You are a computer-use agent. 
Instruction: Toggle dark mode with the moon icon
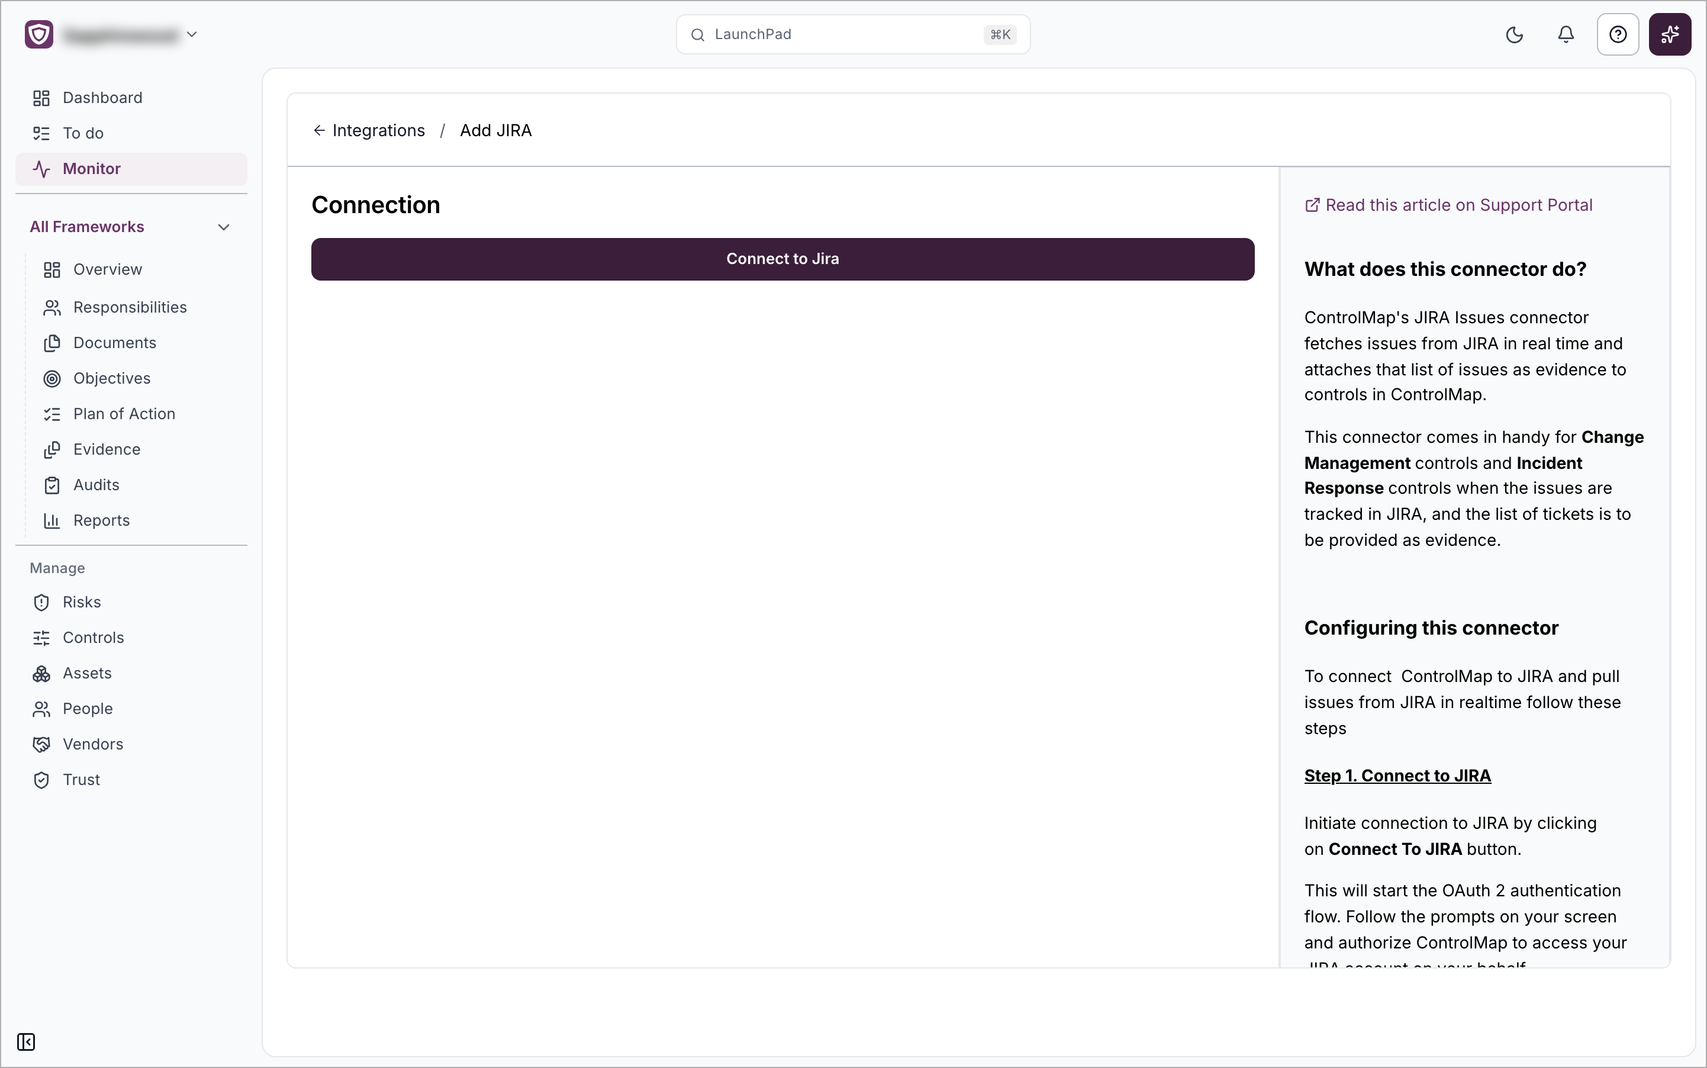(x=1514, y=34)
